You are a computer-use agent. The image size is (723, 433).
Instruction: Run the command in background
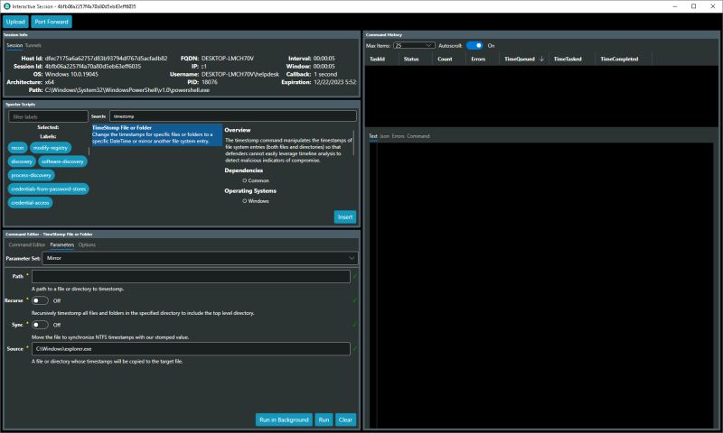(284, 419)
